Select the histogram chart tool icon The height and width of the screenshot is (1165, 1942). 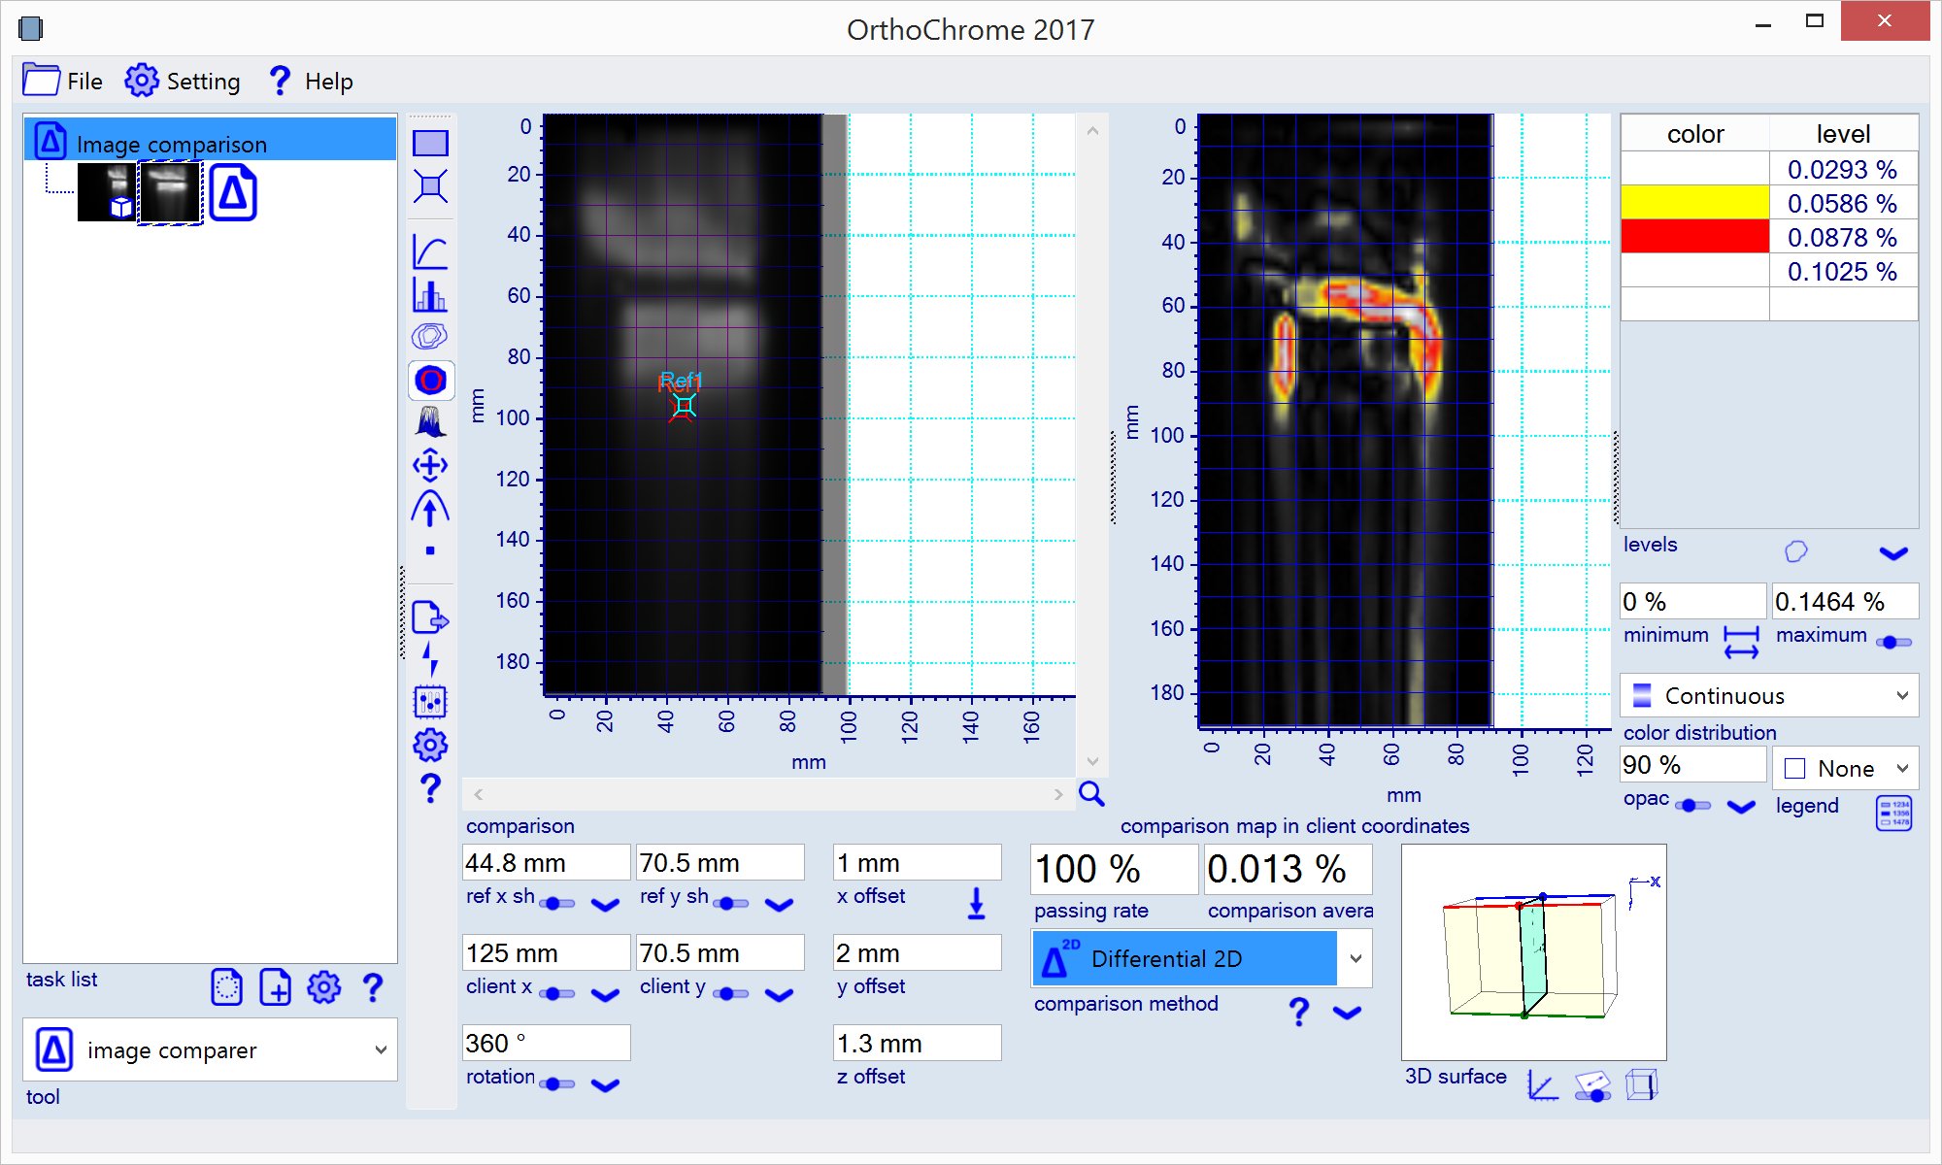[430, 295]
